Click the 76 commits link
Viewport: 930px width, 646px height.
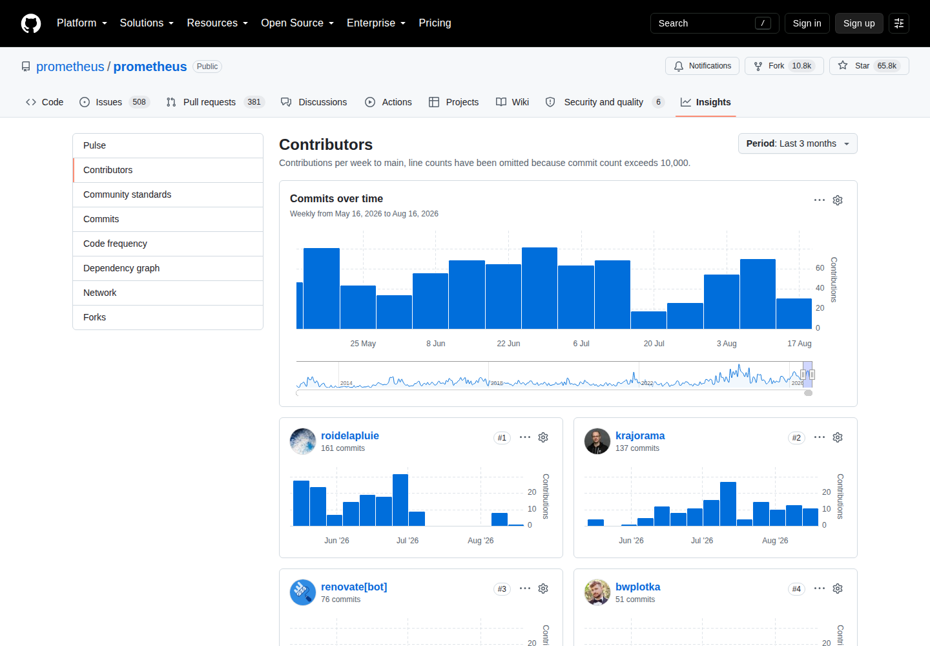coord(341,599)
